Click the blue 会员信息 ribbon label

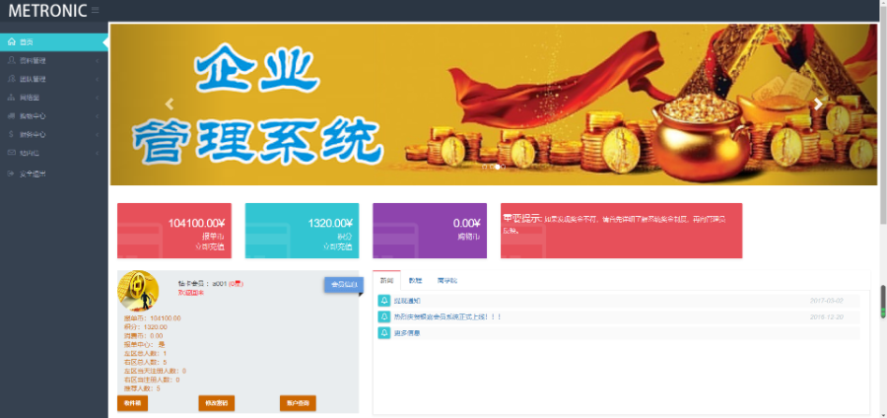tap(343, 285)
